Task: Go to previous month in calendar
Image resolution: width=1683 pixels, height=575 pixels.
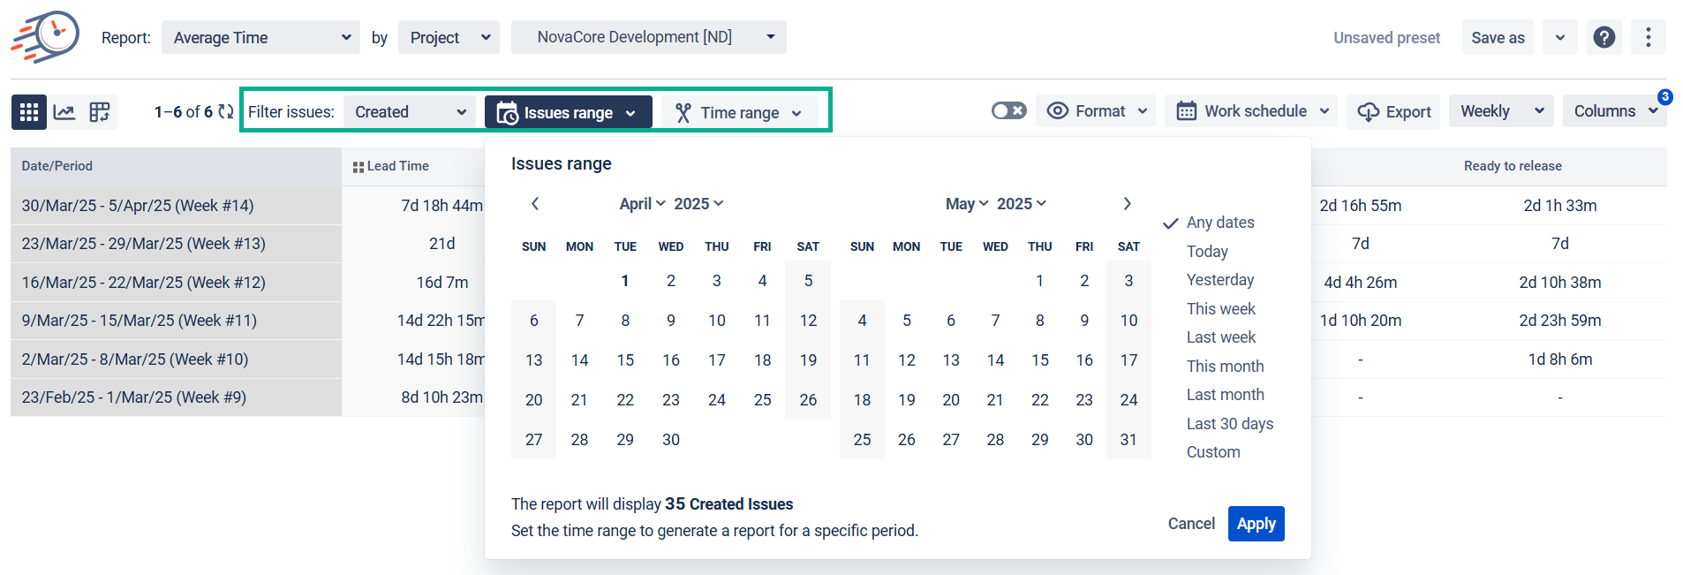Action: click(535, 204)
